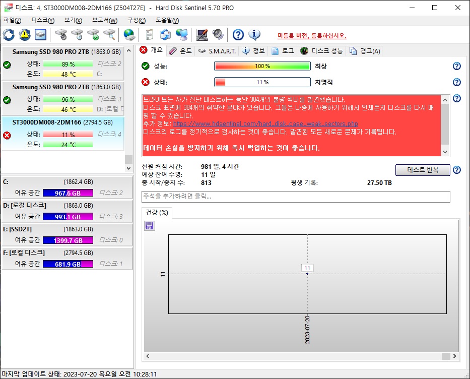Select the ST3000DM008-2DM166 disk entry
The image size is (470, 379).
click(x=63, y=134)
